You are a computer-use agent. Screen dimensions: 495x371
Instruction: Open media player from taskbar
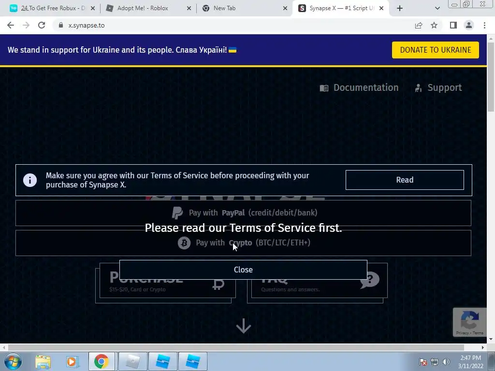pyautogui.click(x=72, y=361)
